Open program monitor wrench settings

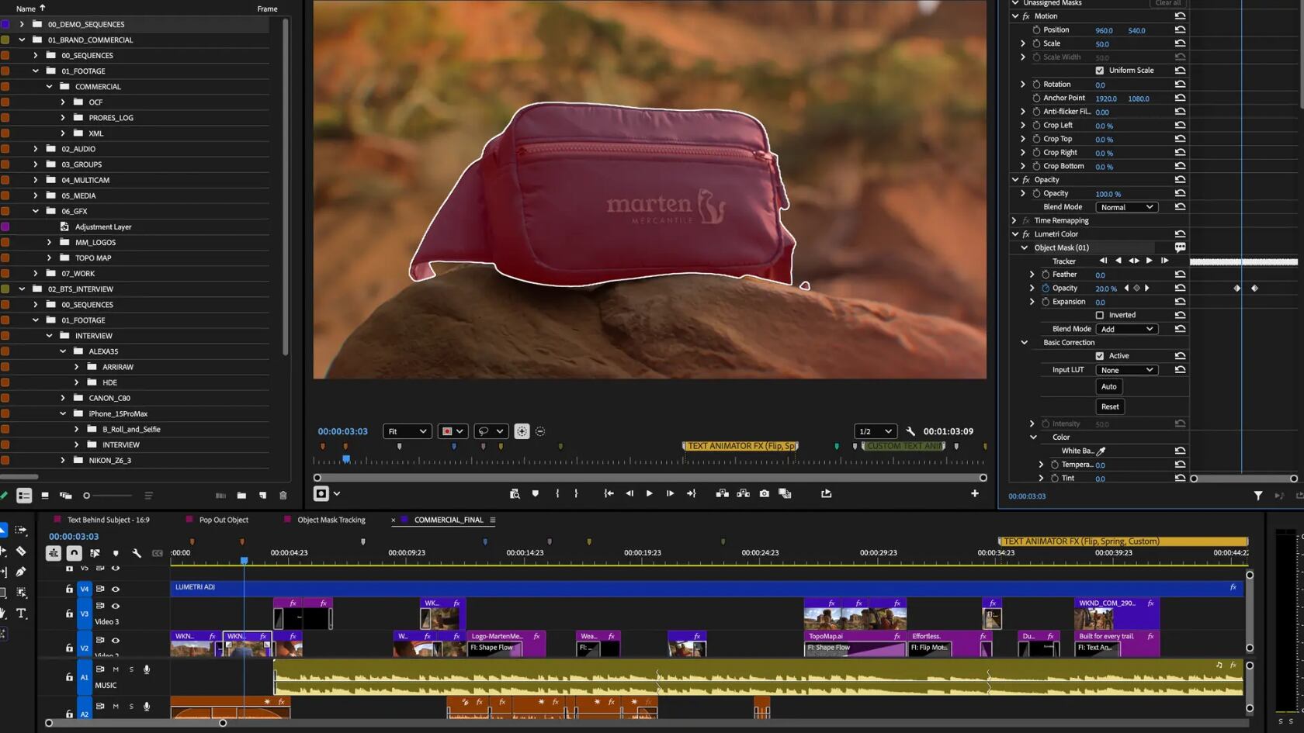[910, 431]
